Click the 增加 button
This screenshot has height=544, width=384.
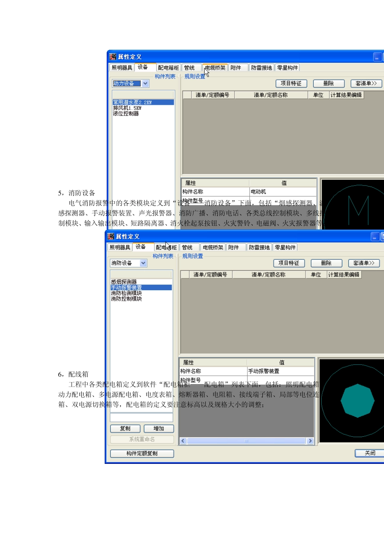(159, 429)
